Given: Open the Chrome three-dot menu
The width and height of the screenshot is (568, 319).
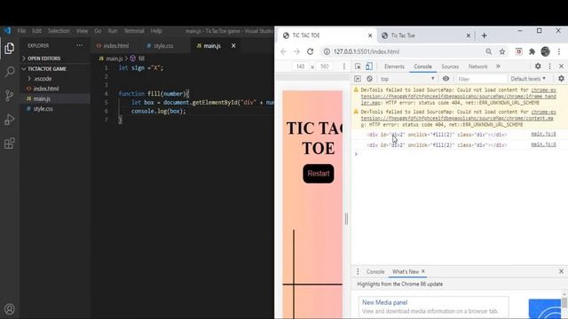Looking at the screenshot, I should [x=559, y=51].
